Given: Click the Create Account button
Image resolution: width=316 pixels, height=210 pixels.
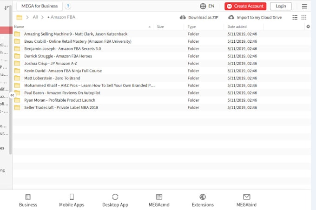Looking at the screenshot, I should click(245, 6).
